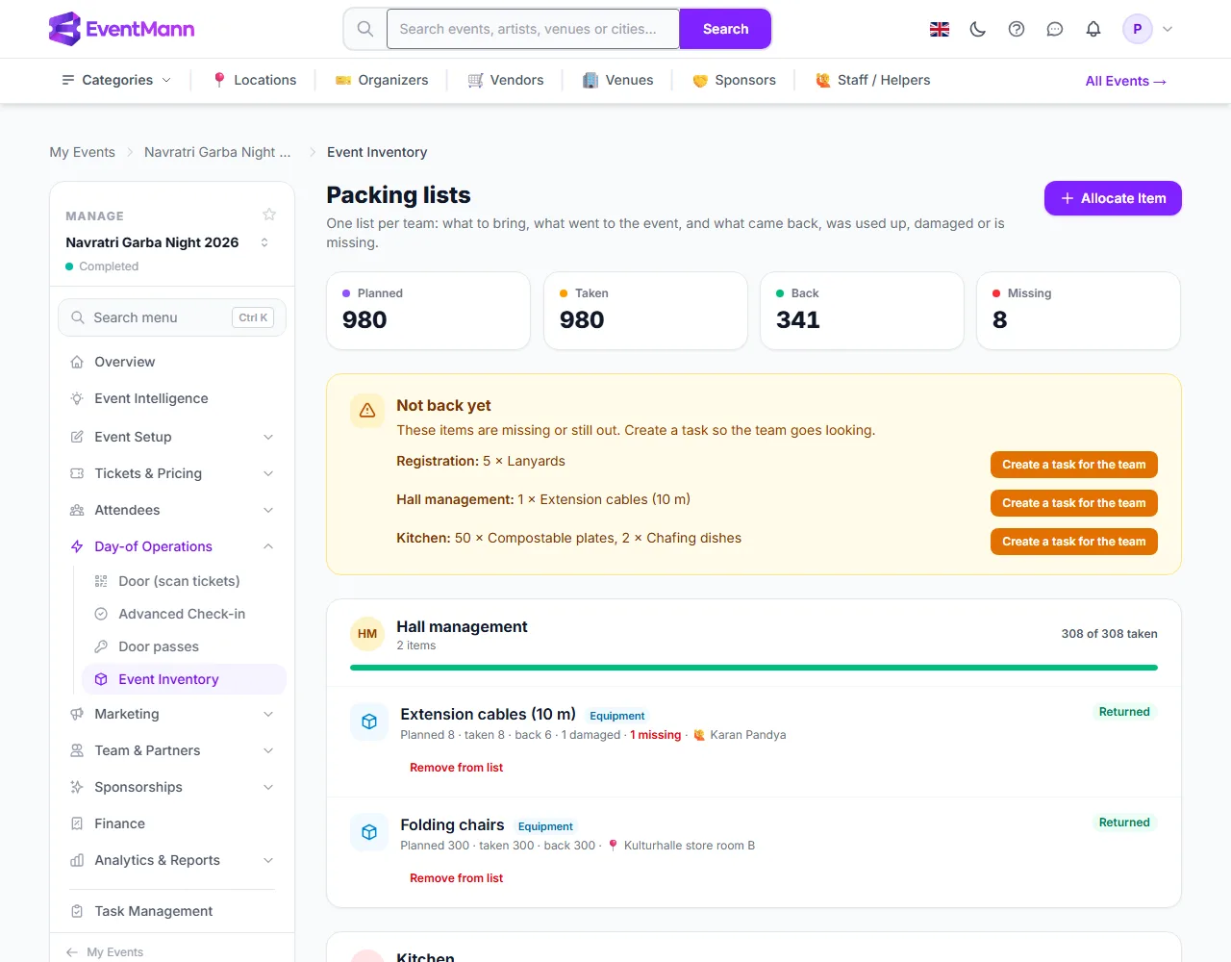Open the Vendors menu item
This screenshot has height=962, width=1231.
(506, 80)
